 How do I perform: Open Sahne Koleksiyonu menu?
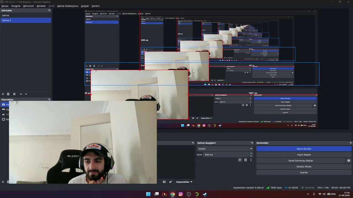click(x=68, y=6)
